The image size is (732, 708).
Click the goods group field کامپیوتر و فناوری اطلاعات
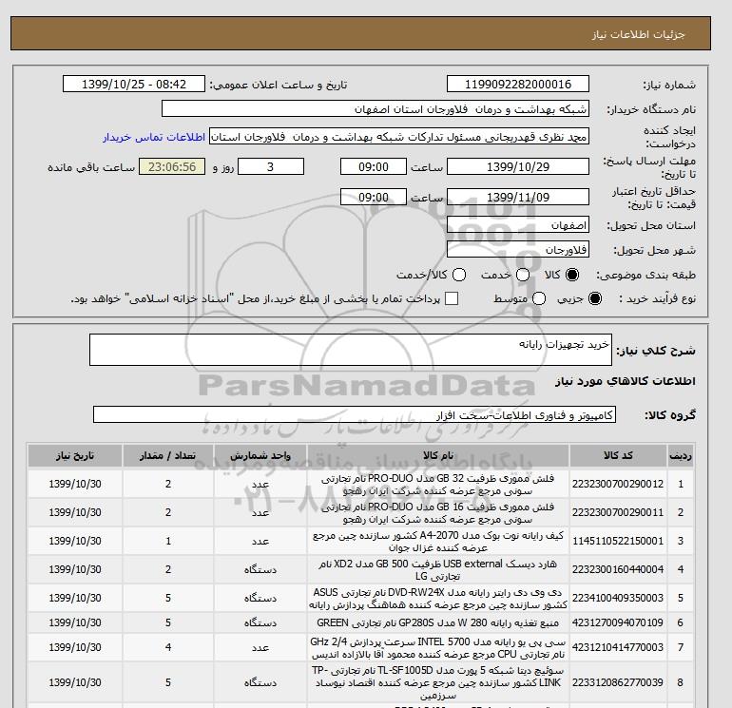tap(355, 414)
